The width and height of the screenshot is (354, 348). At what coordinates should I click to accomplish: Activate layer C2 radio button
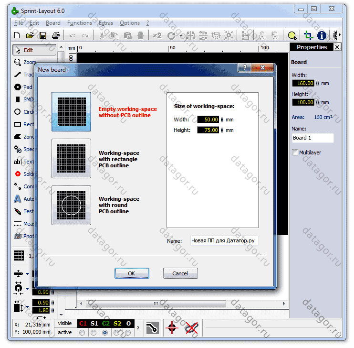[x=105, y=333]
